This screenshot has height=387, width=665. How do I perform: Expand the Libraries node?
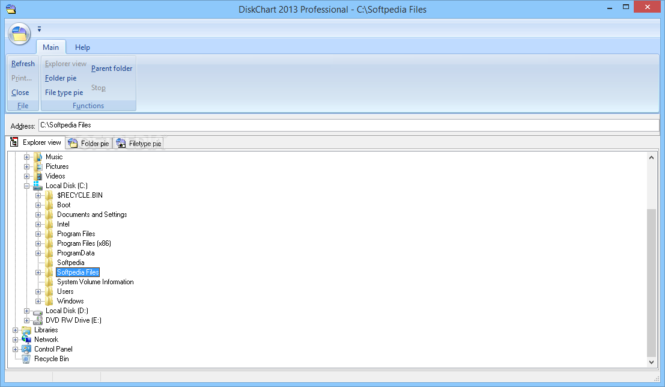click(15, 330)
